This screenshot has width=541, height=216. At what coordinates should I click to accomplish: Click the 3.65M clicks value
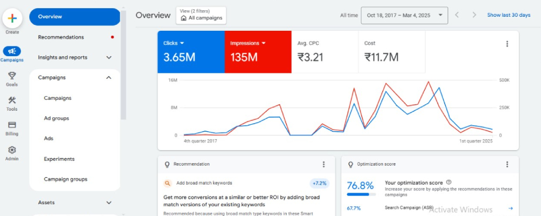pos(180,57)
